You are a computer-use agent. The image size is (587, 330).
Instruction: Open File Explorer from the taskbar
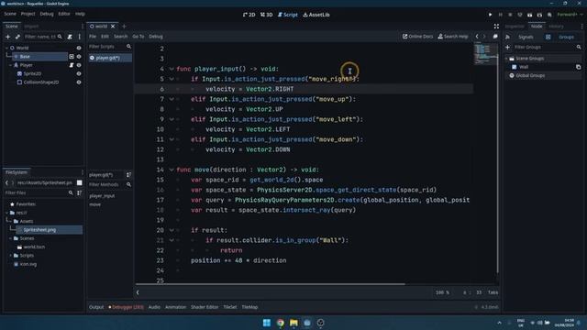pyautogui.click(x=293, y=323)
